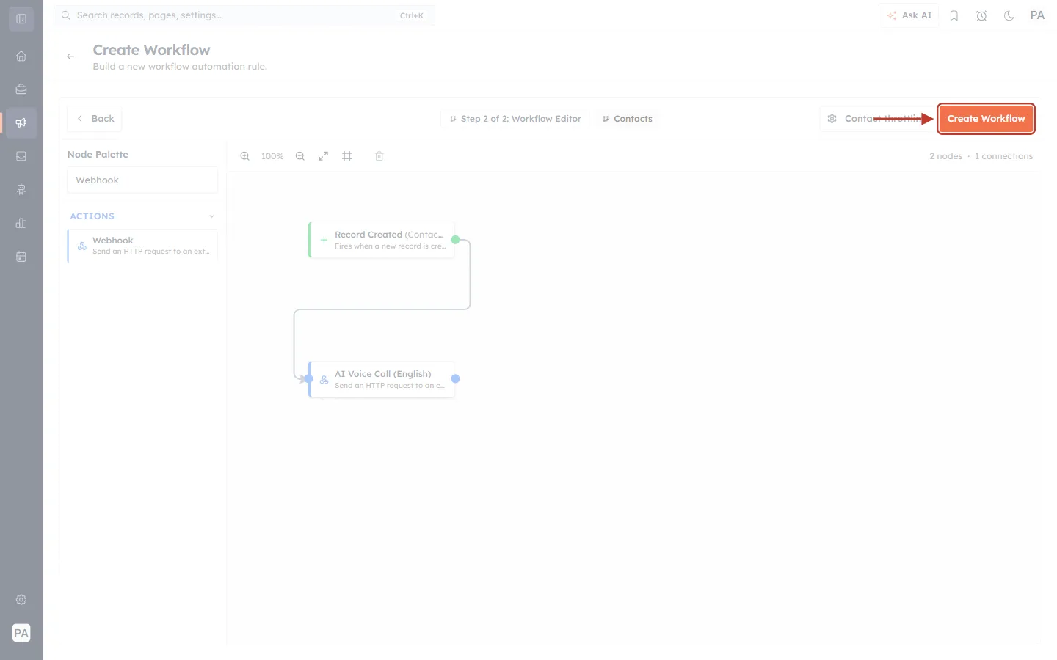This screenshot has height=660, width=1057.
Task: Click the PA avatar at sidebar bottom
Action: (21, 633)
